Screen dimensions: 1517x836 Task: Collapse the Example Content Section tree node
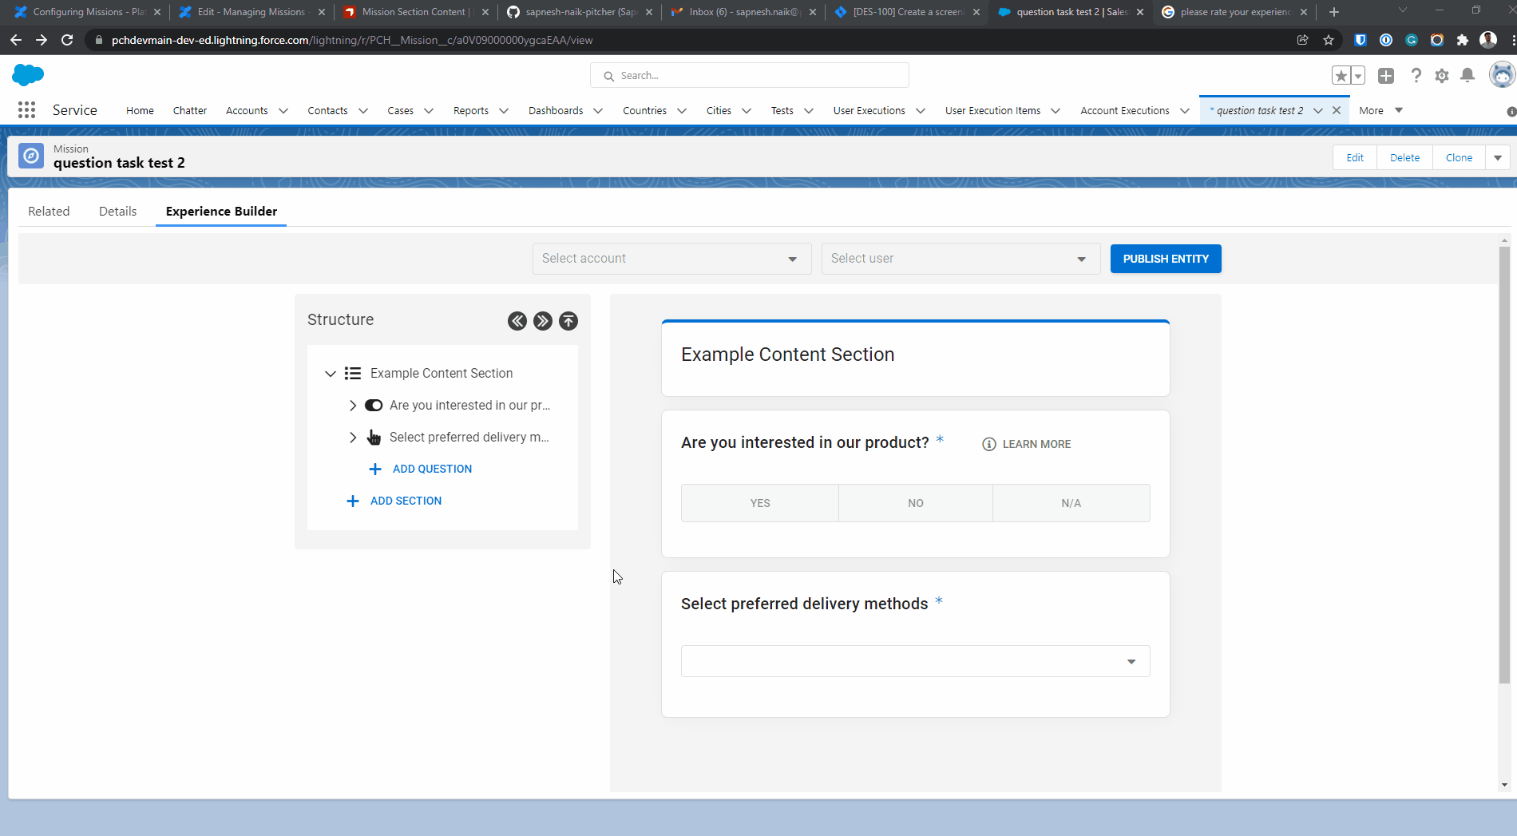coord(331,374)
